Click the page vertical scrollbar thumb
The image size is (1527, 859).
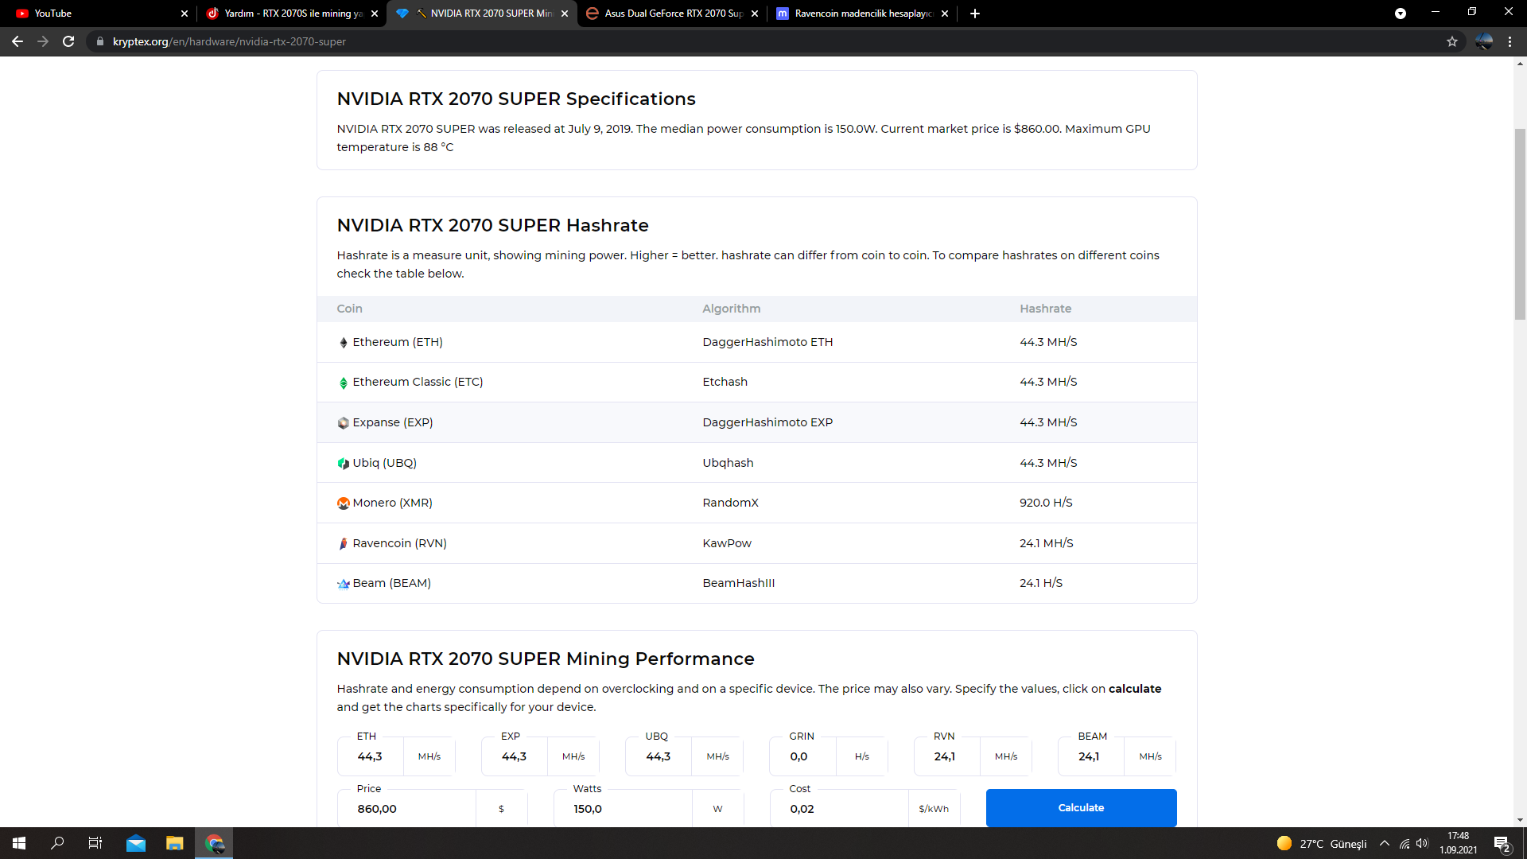point(1520,223)
